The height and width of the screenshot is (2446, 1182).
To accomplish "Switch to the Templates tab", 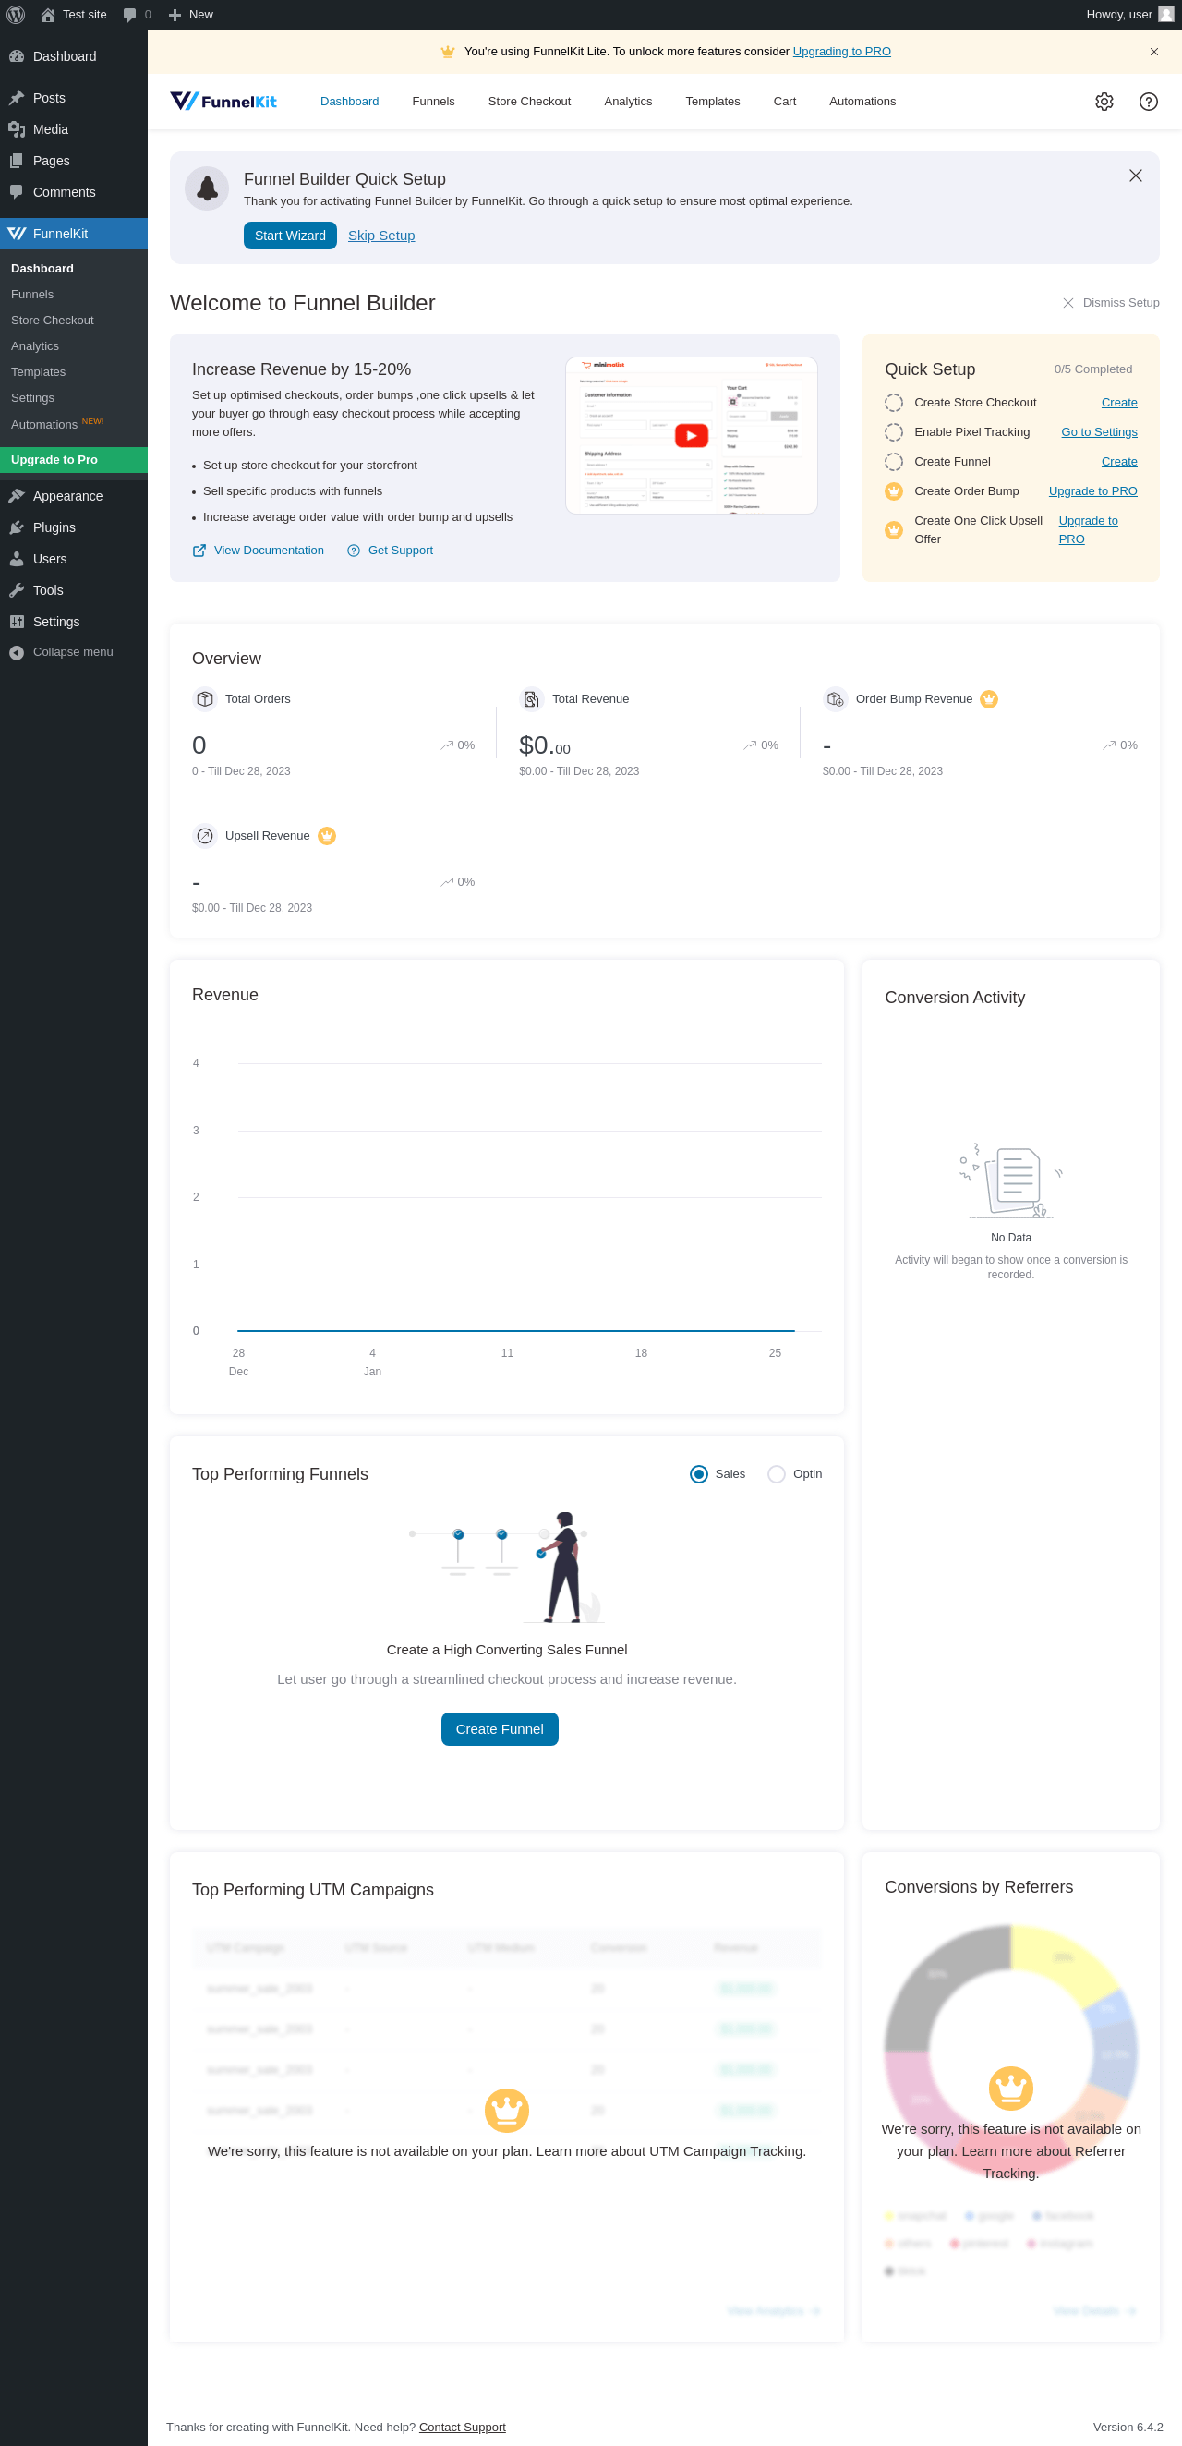I will click(x=712, y=102).
